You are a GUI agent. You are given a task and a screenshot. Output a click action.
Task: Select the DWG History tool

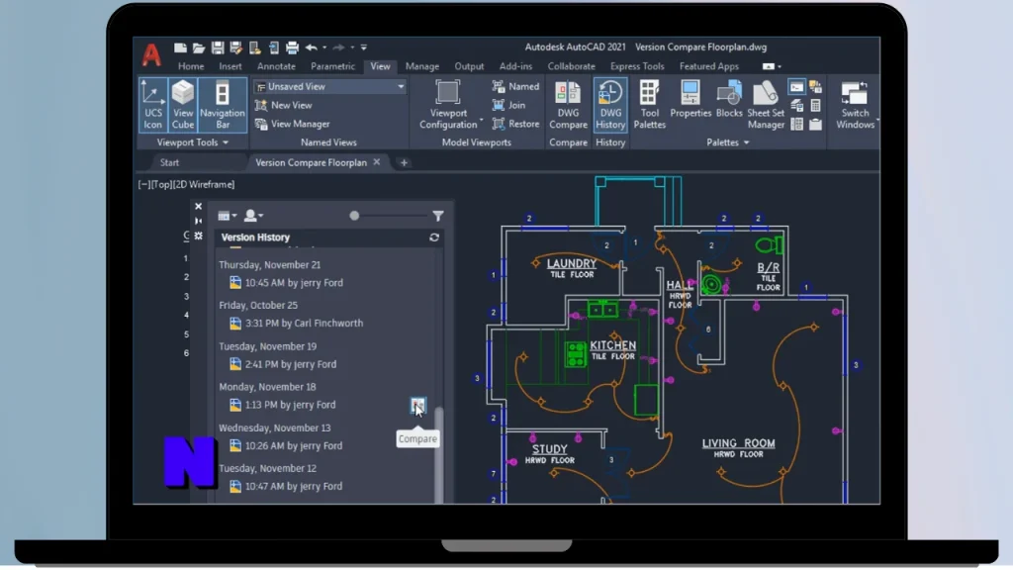click(x=610, y=104)
